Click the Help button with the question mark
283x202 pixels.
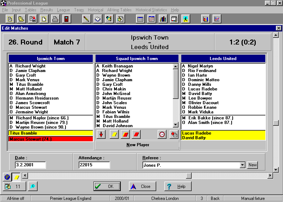pos(178,186)
